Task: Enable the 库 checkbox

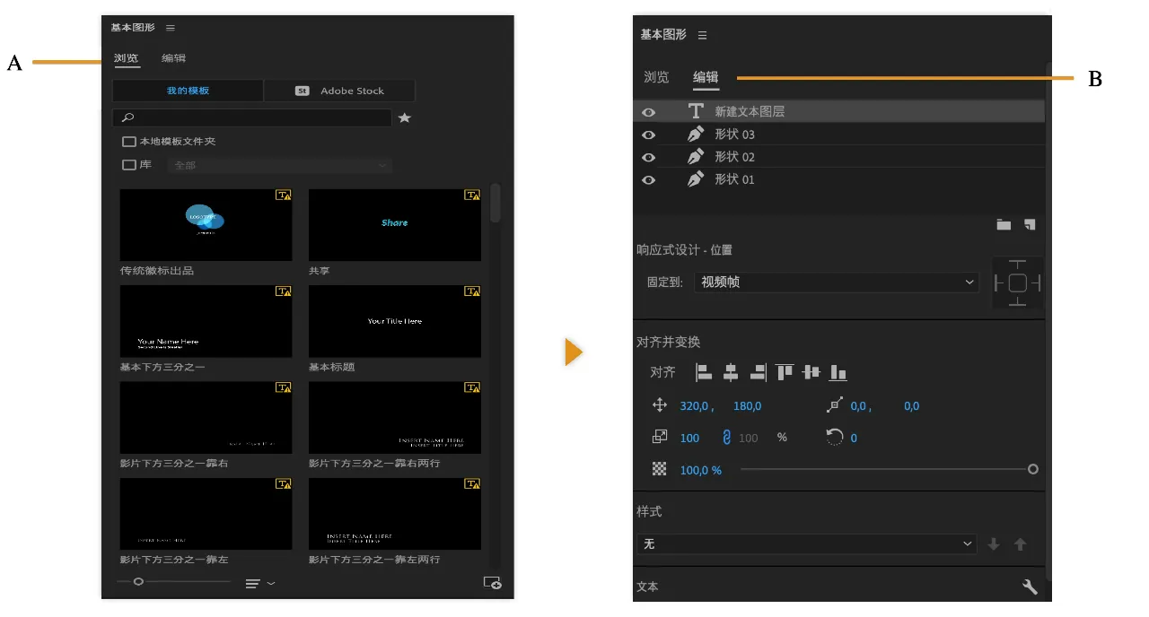Action: pyautogui.click(x=129, y=165)
